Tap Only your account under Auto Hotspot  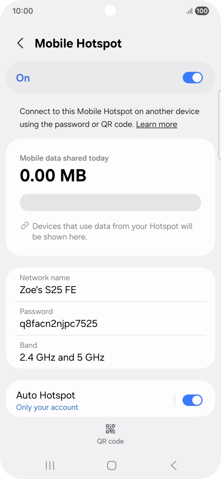click(47, 407)
